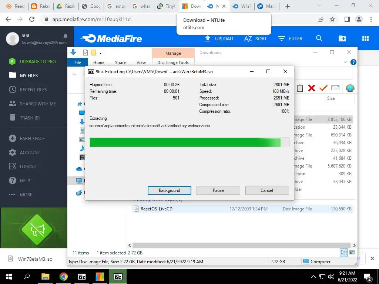Expand More options in MediaFire sidebar
Viewport: 379px width, 284px height.
point(21,195)
